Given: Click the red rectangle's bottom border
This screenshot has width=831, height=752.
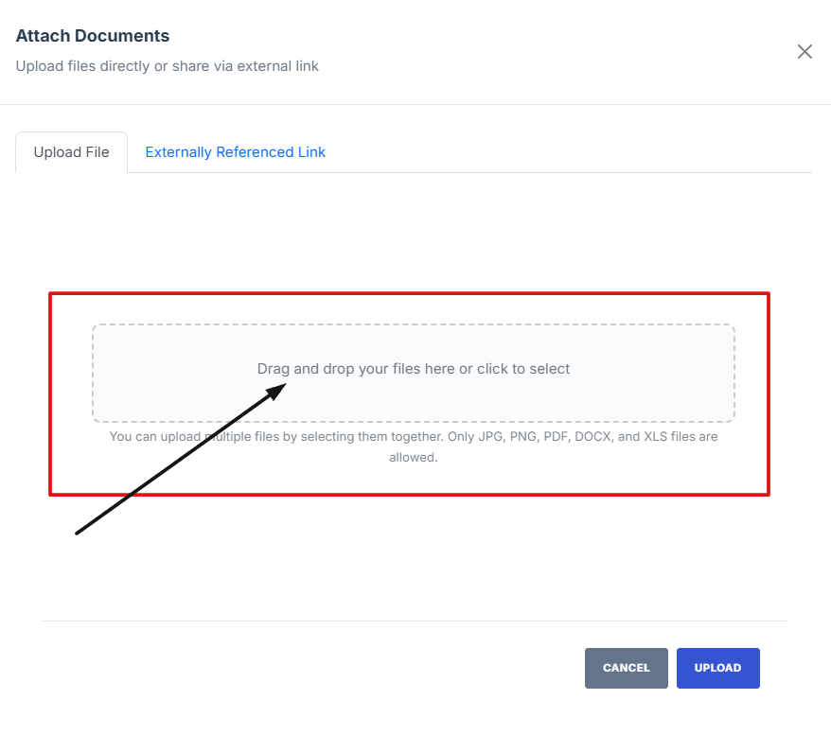Looking at the screenshot, I should [409, 494].
